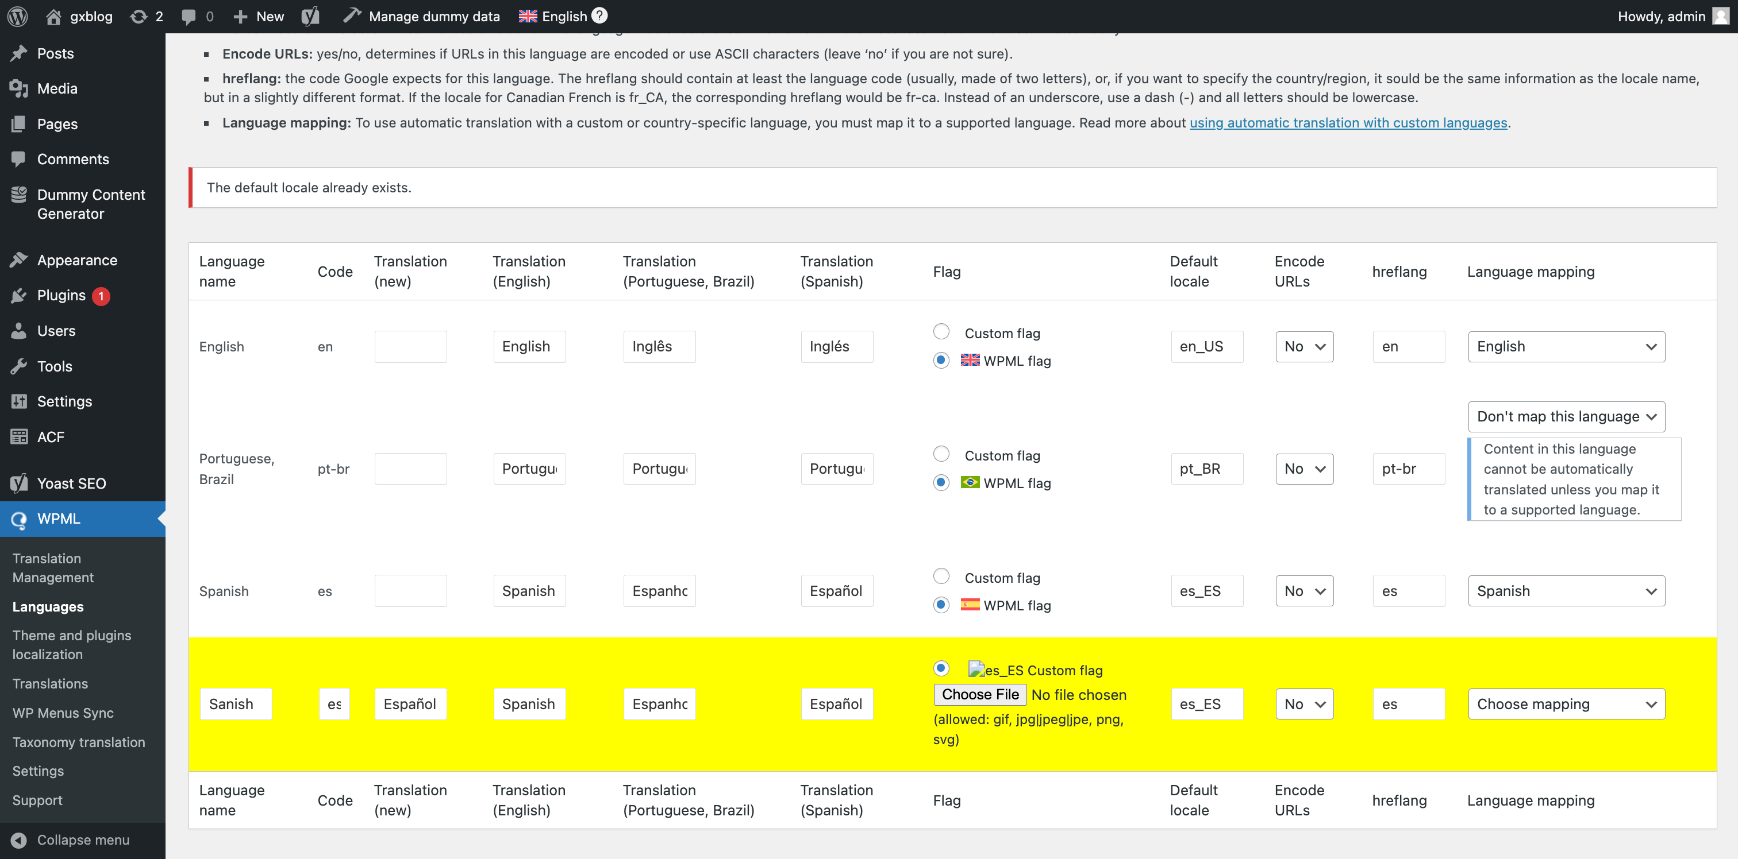Click the Appearance brush icon

point(19,260)
